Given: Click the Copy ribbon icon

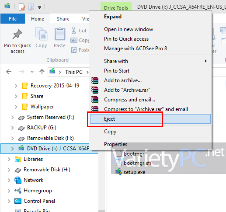Looking at the screenshot, I should tap(41, 34).
